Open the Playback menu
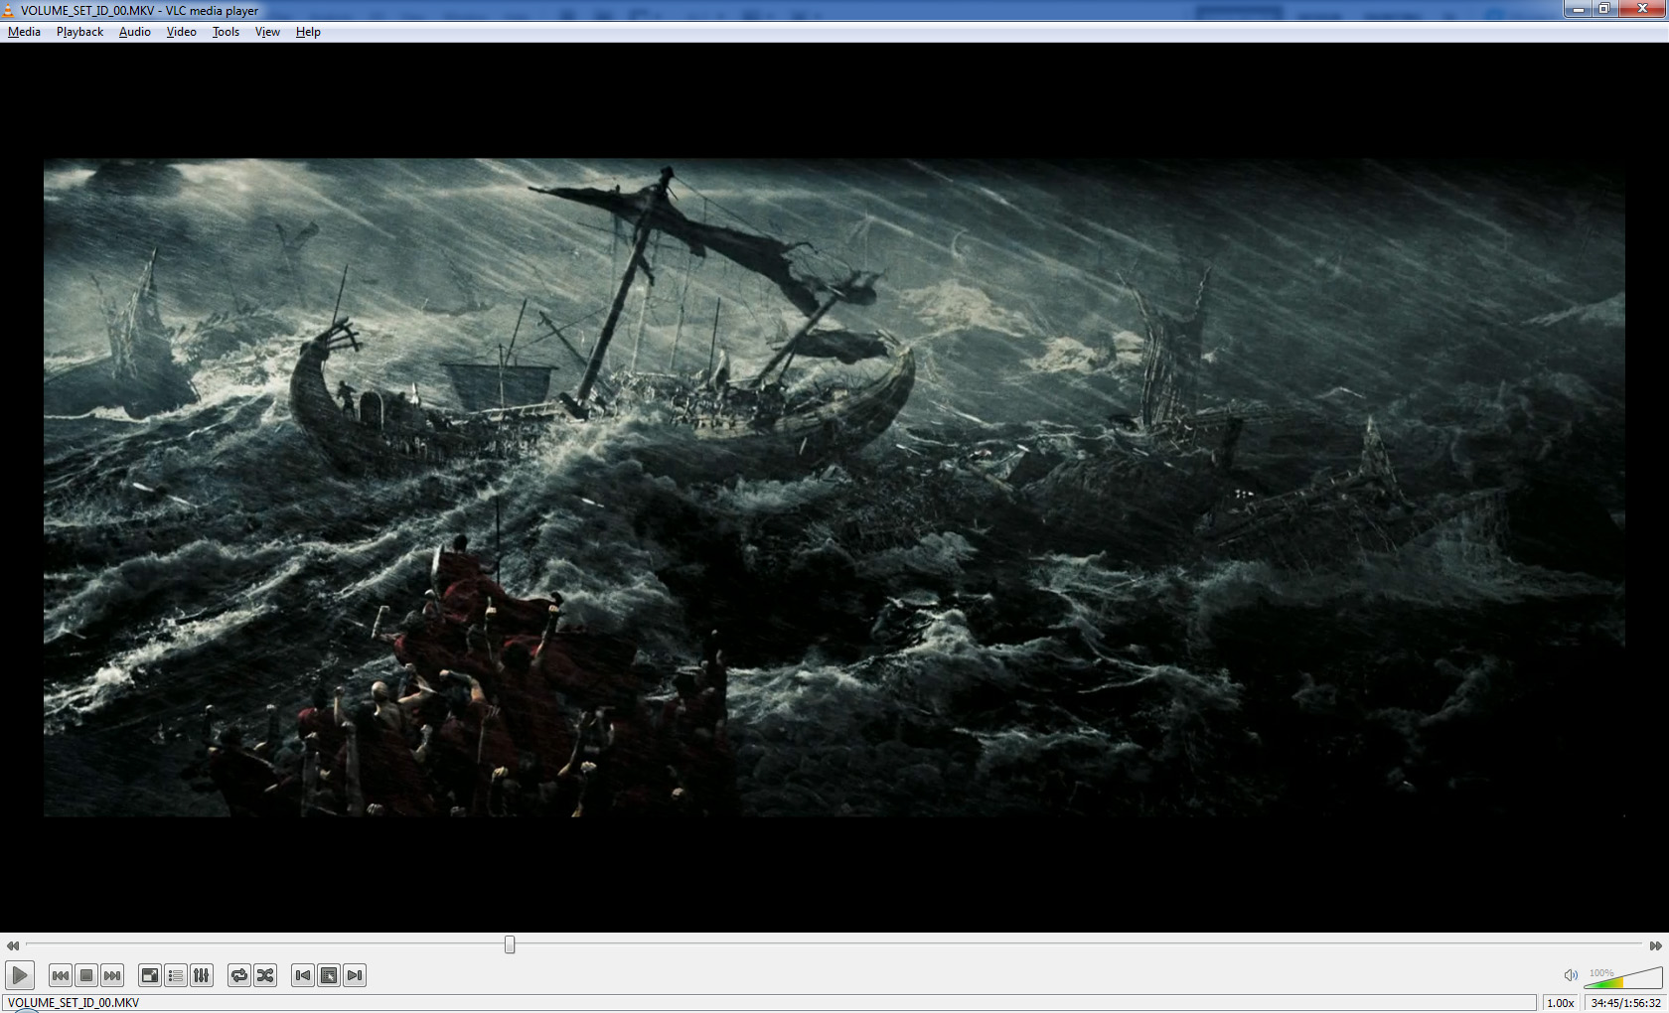The height and width of the screenshot is (1013, 1669). coord(79,32)
